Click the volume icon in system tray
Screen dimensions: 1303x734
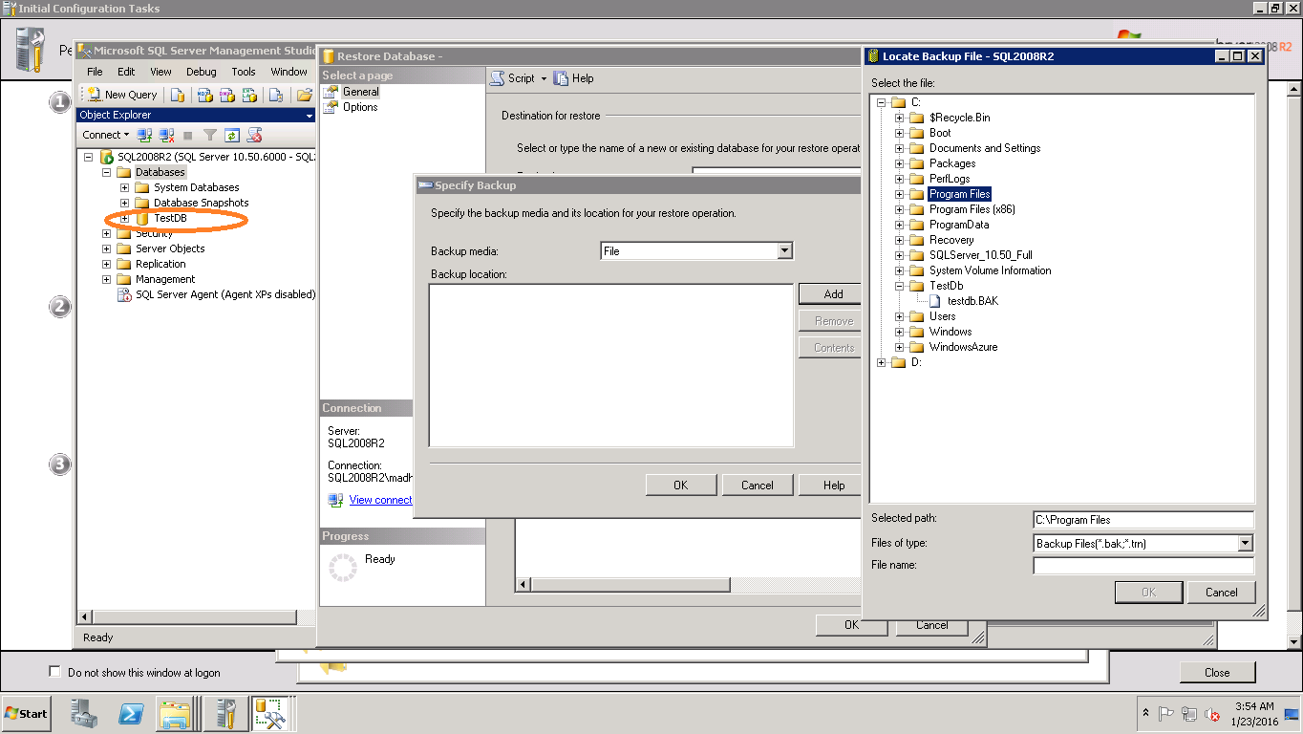[x=1211, y=714]
